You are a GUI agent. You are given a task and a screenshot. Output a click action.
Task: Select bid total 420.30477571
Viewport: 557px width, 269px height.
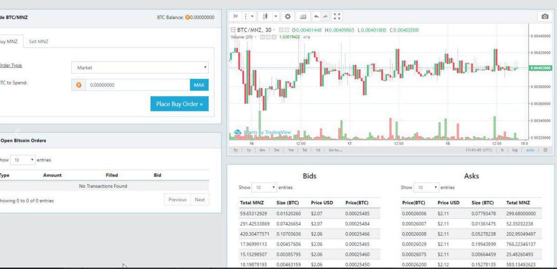[x=254, y=234]
